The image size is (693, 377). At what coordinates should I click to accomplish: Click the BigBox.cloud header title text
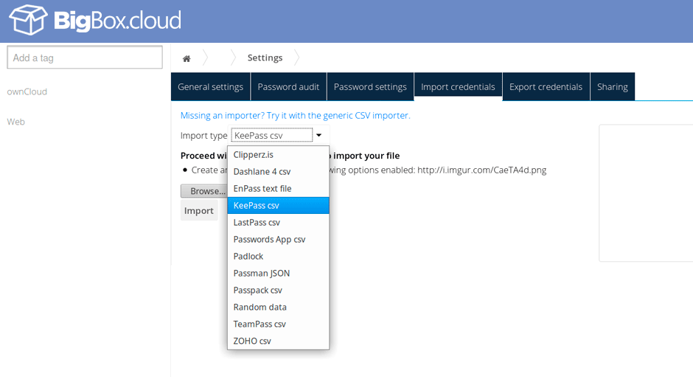117,21
